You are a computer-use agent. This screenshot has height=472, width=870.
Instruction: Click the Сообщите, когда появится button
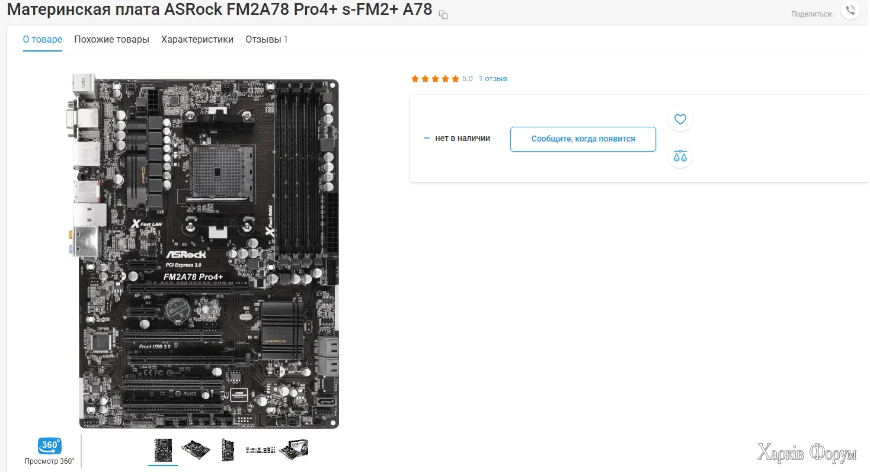583,139
